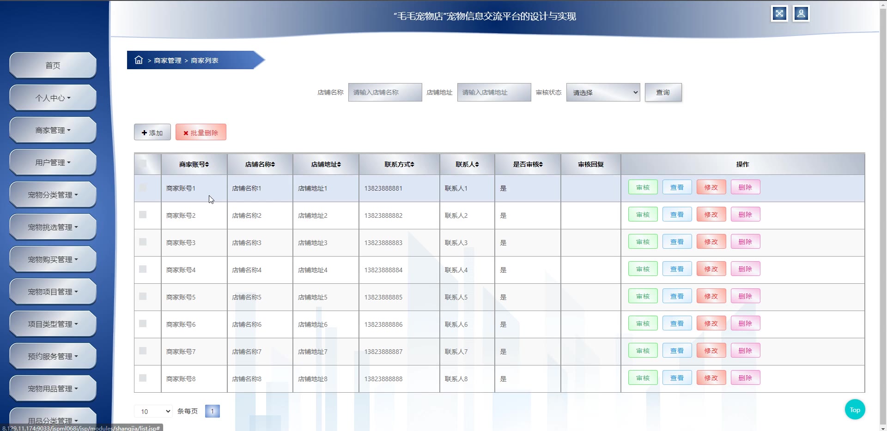Click page number 1 in pagination

click(212, 411)
